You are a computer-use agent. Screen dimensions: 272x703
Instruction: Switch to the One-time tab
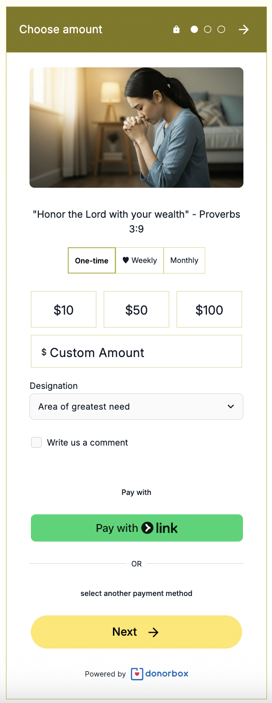[x=91, y=260]
